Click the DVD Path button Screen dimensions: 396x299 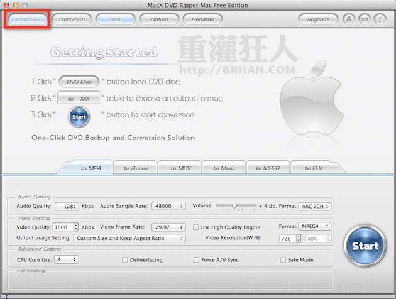[x=72, y=19]
